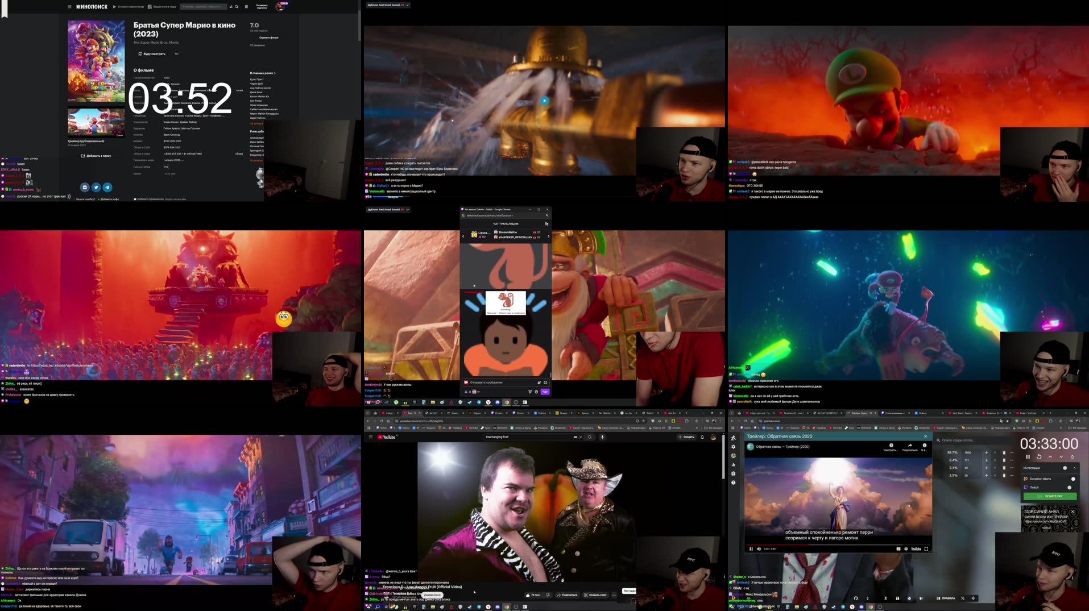
Task: Open more options for the 3.4% lot
Action: [1012, 468]
